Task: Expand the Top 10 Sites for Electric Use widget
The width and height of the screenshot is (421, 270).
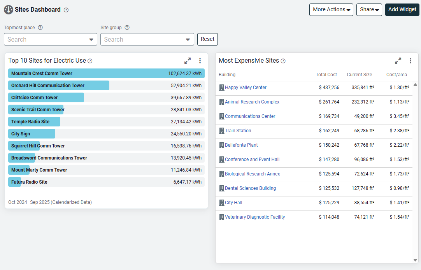Action: click(188, 61)
